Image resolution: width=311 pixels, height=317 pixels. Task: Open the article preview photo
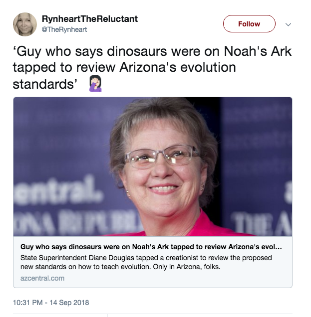153,166
